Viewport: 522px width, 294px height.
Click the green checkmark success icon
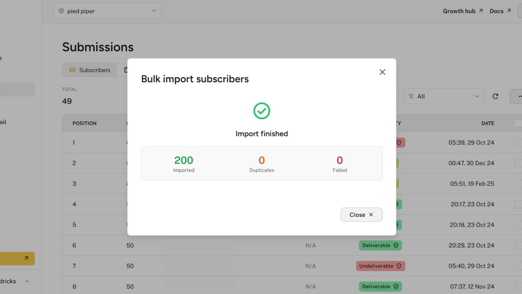point(261,111)
